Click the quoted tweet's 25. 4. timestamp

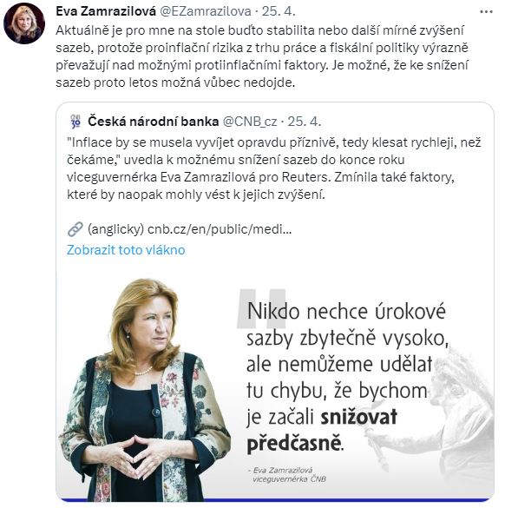pos(305,122)
